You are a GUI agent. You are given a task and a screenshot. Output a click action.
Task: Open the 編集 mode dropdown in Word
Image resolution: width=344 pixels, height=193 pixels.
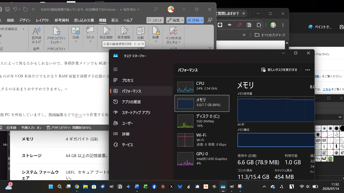tap(175, 20)
